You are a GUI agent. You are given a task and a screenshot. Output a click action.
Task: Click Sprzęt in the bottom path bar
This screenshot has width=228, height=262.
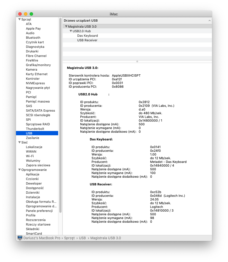pyautogui.click(x=69, y=238)
